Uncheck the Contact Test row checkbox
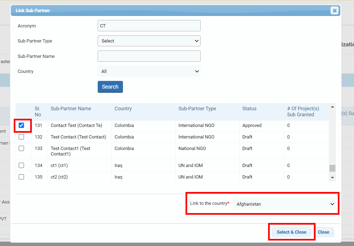The image size is (354, 246). pos(21,125)
